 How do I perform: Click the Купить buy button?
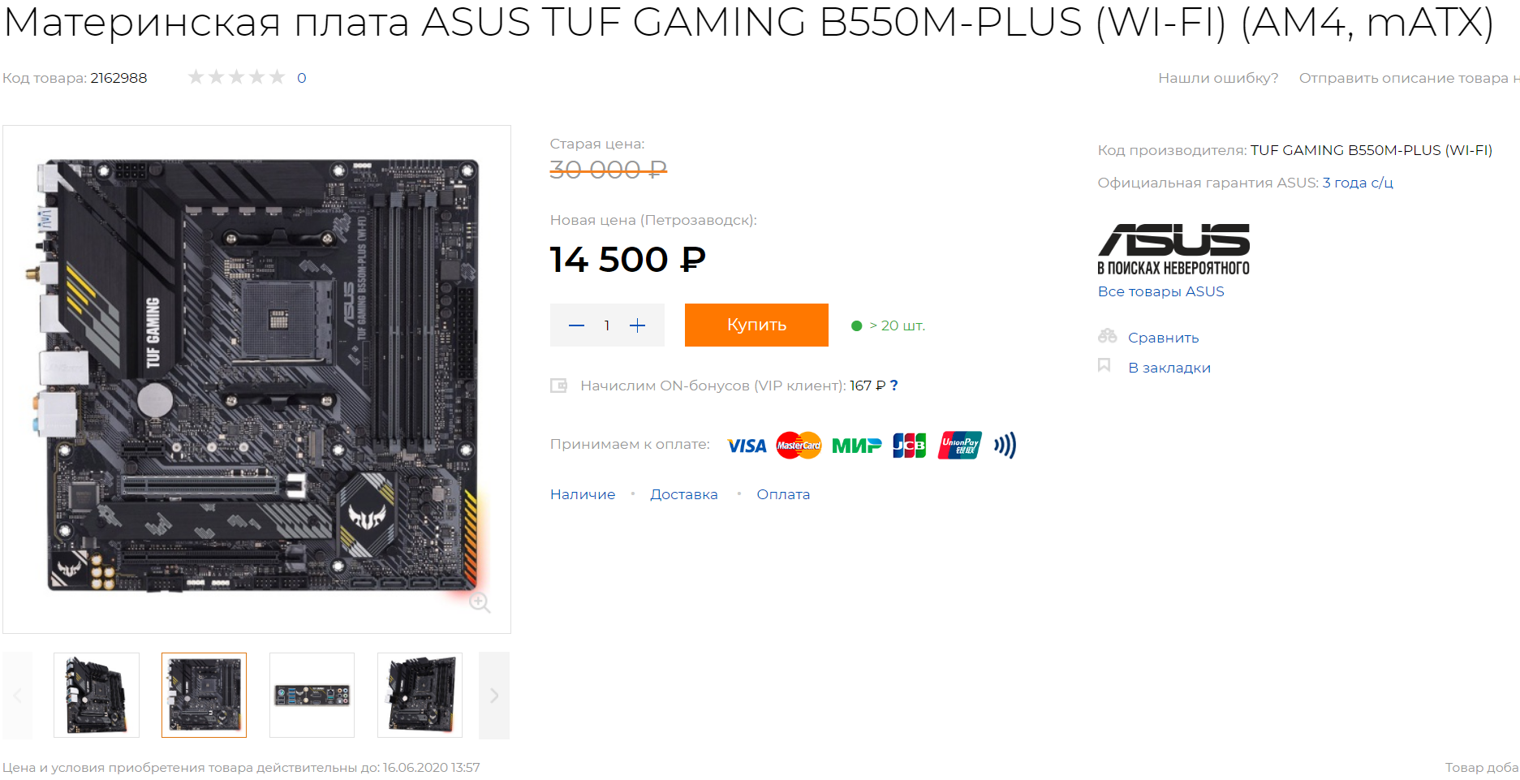pos(756,325)
